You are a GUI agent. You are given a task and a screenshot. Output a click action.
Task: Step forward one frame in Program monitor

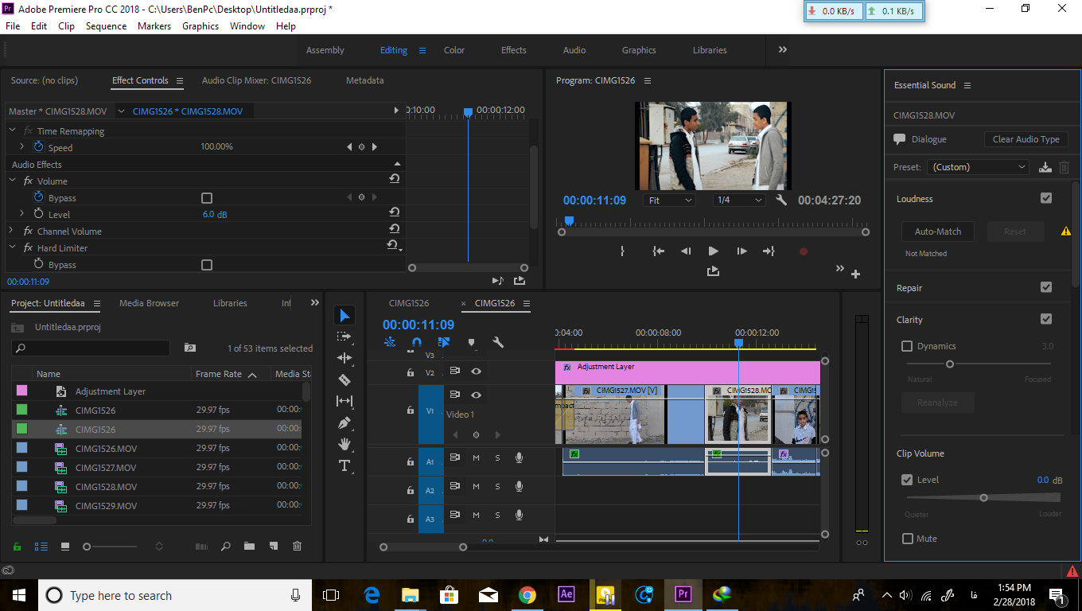pyautogui.click(x=741, y=251)
